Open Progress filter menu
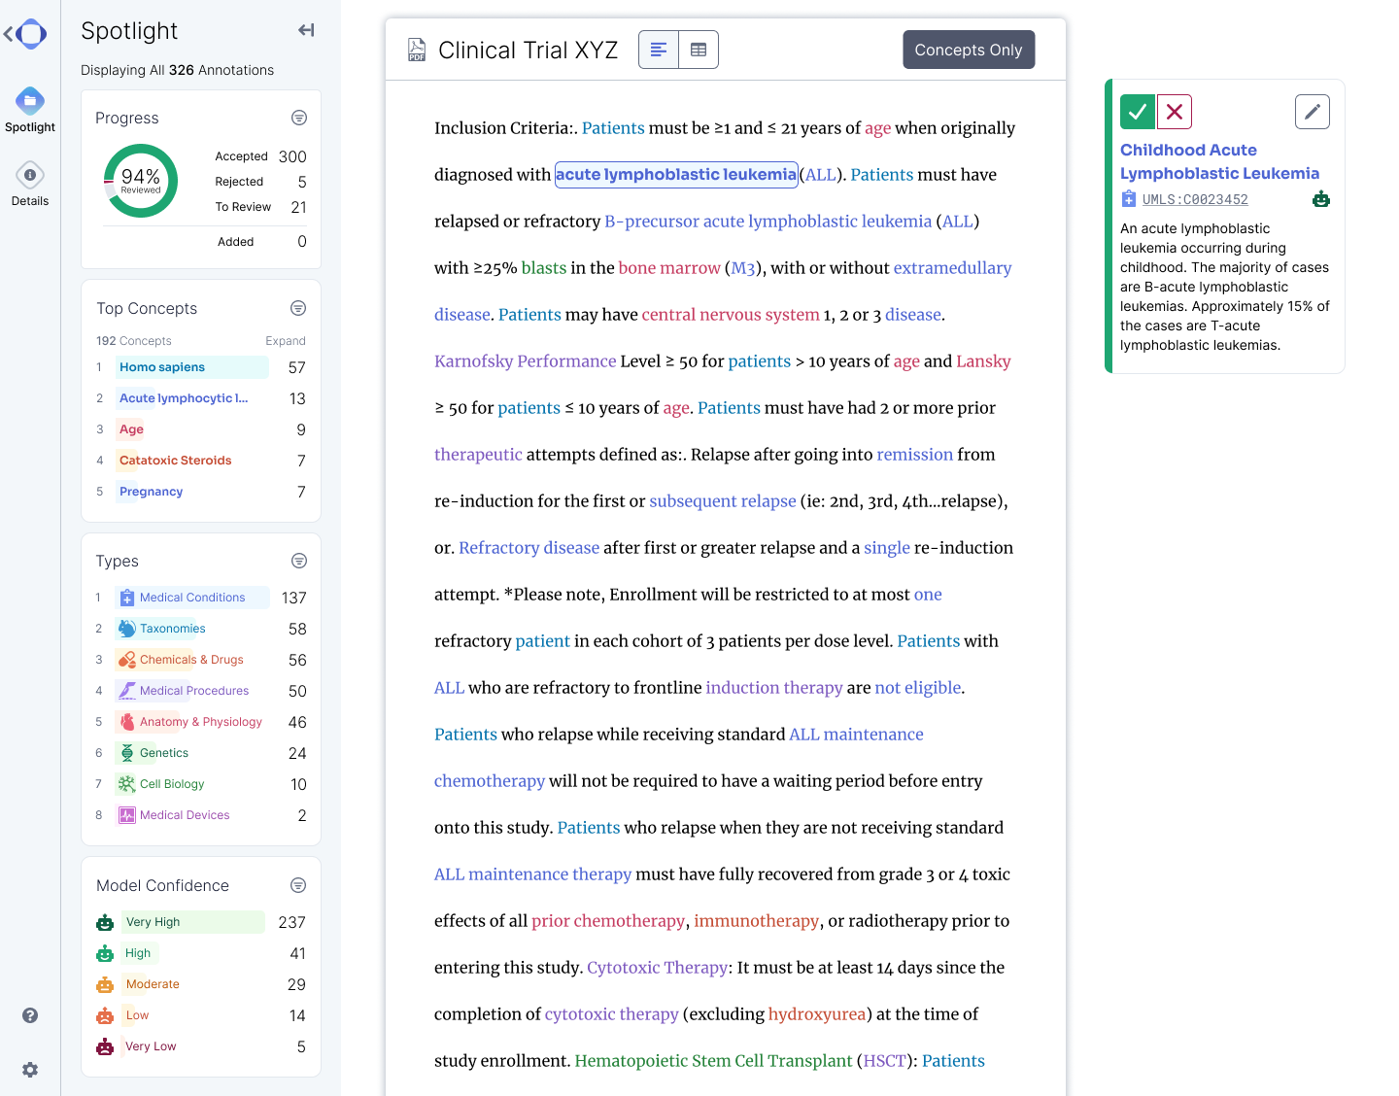 [299, 118]
